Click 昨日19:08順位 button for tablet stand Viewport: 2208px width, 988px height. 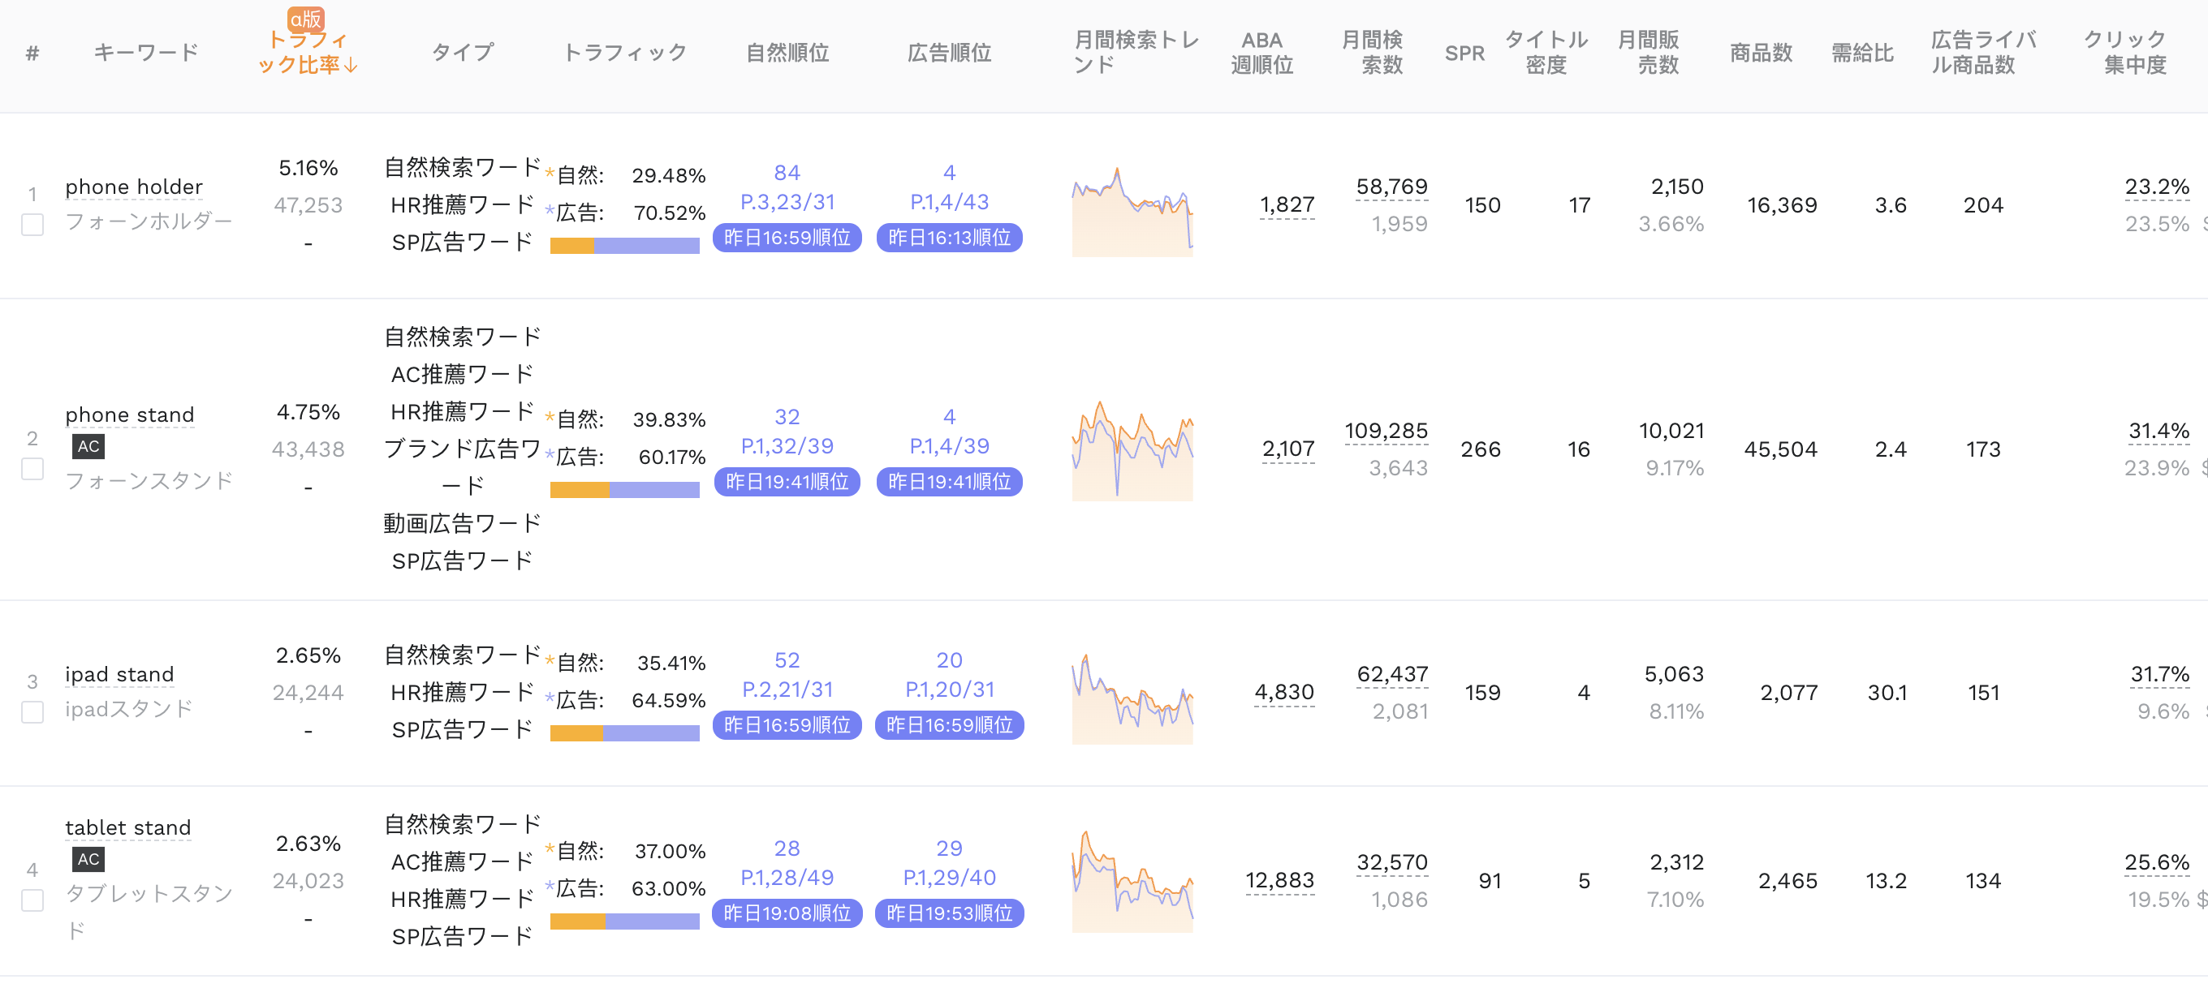(x=787, y=914)
